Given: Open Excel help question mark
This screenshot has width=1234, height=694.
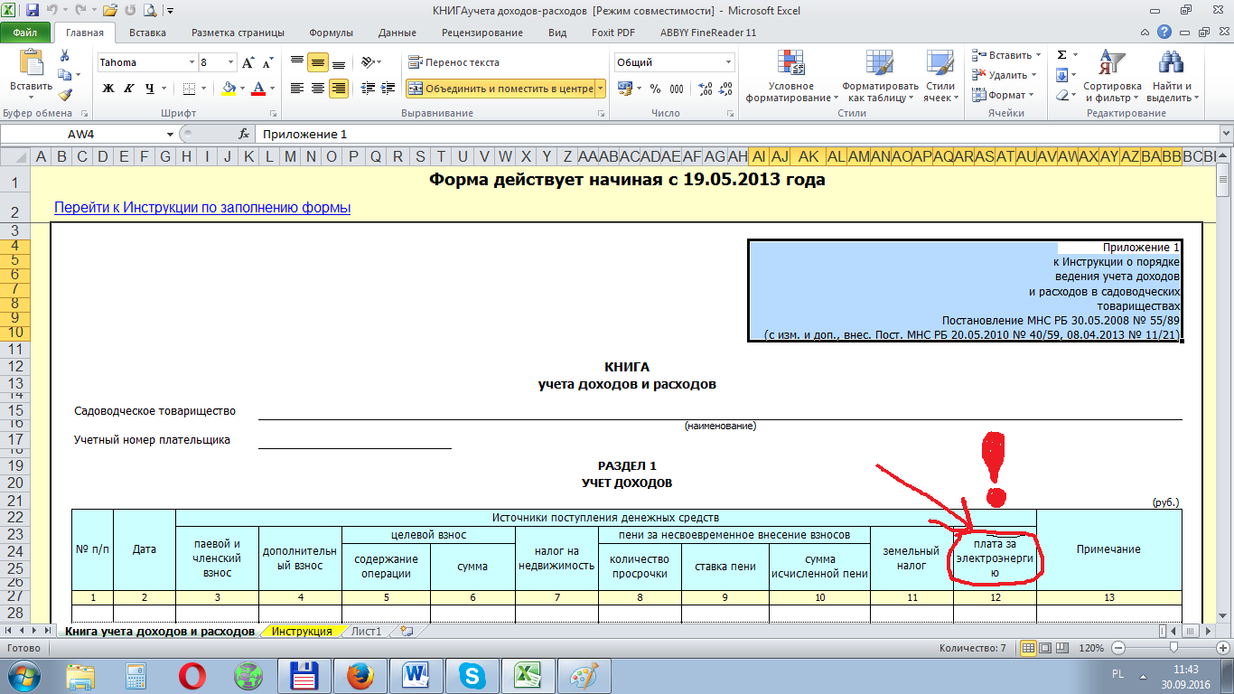Looking at the screenshot, I should 1164,32.
